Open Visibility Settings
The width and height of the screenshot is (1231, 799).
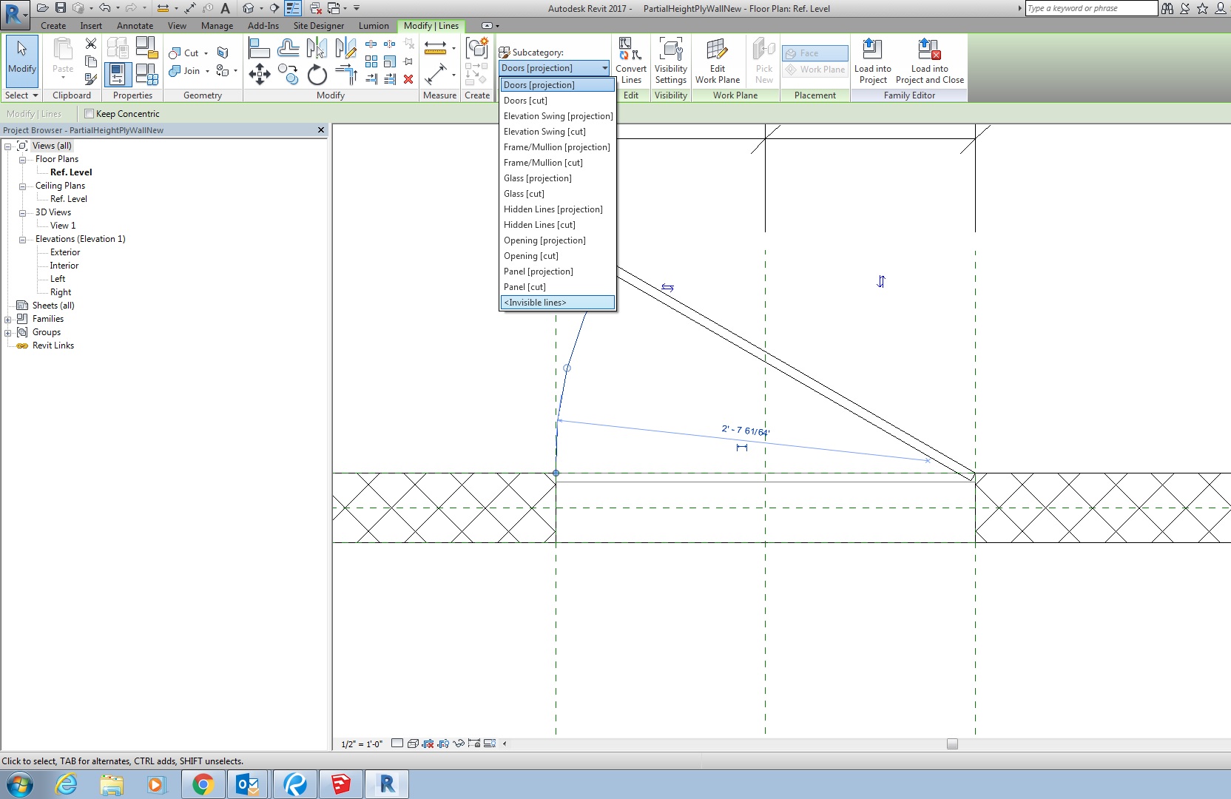click(670, 61)
